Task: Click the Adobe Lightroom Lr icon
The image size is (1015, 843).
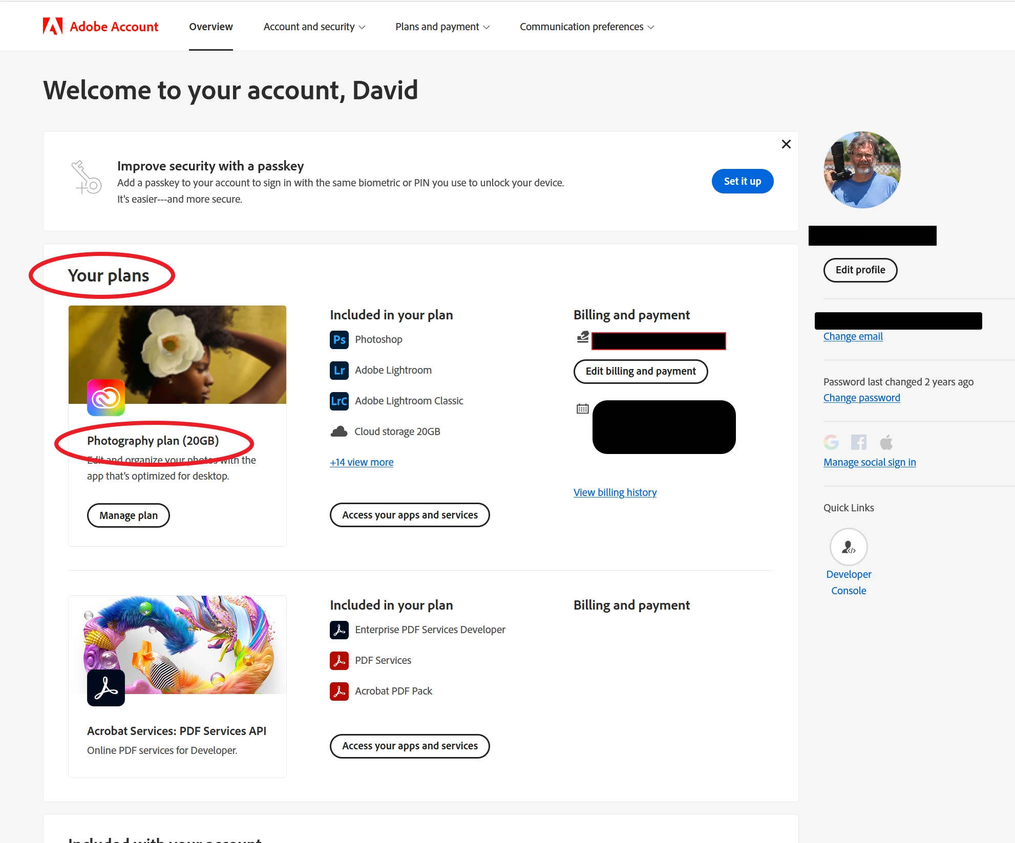Action: click(339, 371)
